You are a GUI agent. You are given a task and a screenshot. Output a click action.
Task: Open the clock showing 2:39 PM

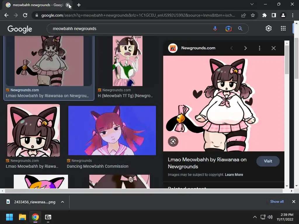pyautogui.click(x=285, y=217)
